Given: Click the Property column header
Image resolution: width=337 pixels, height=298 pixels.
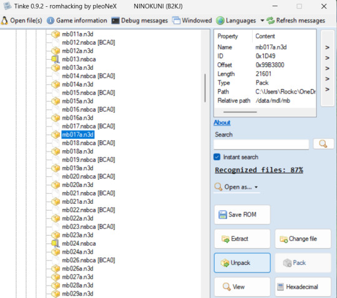Looking at the screenshot, I should pyautogui.click(x=228, y=36).
